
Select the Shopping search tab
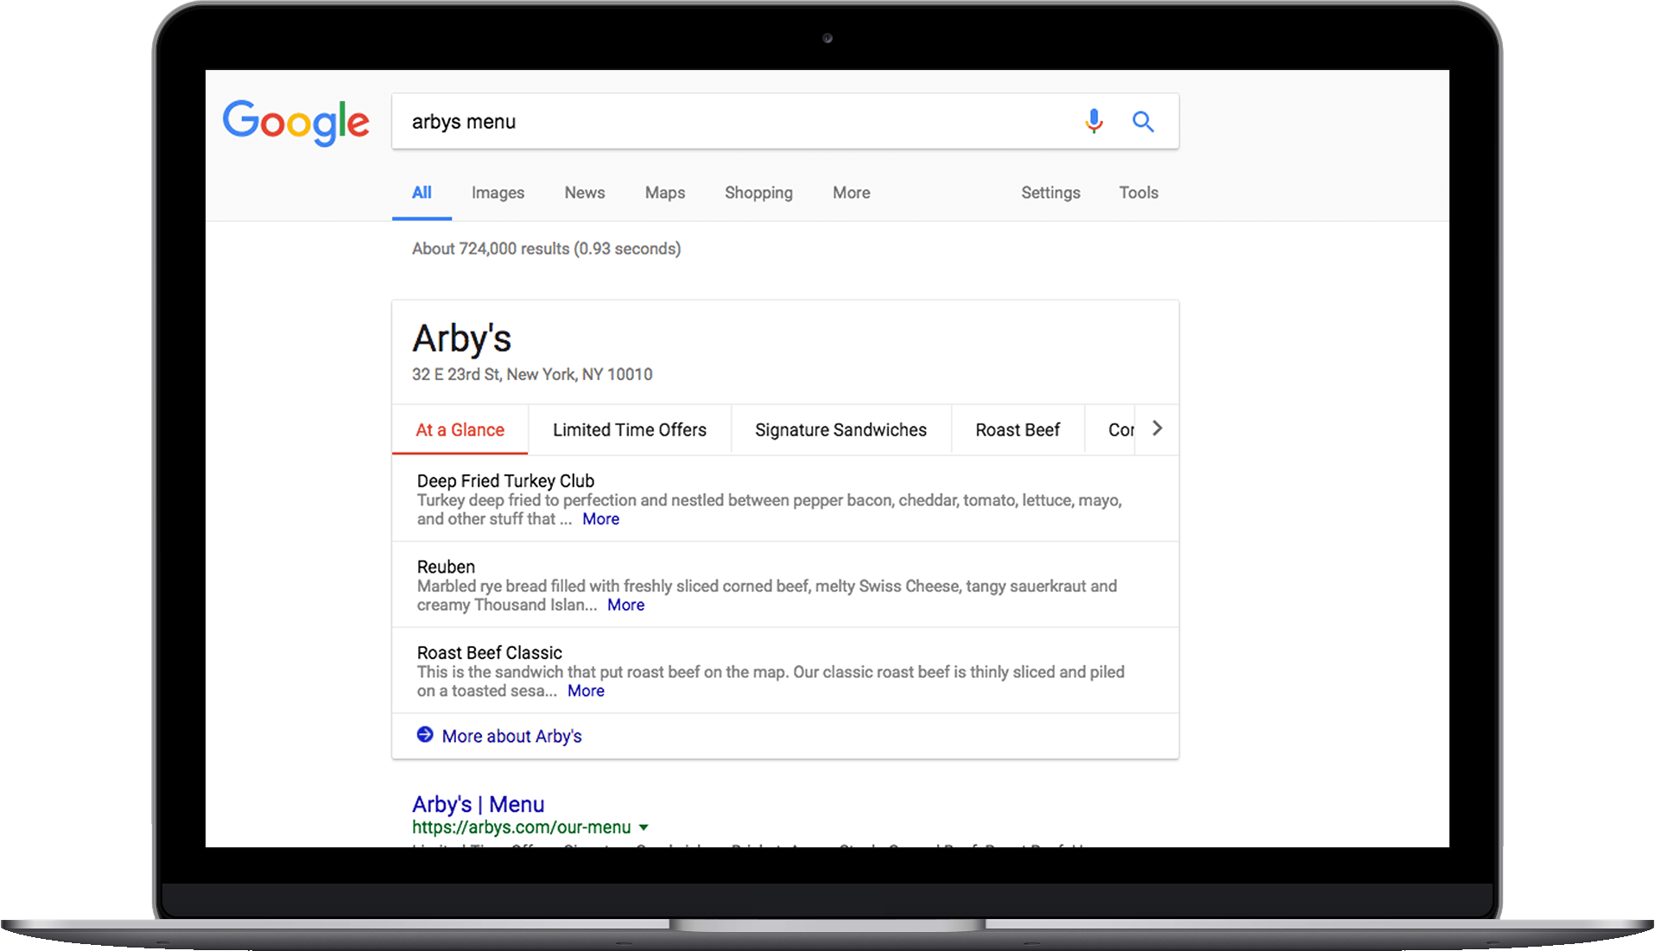click(758, 193)
